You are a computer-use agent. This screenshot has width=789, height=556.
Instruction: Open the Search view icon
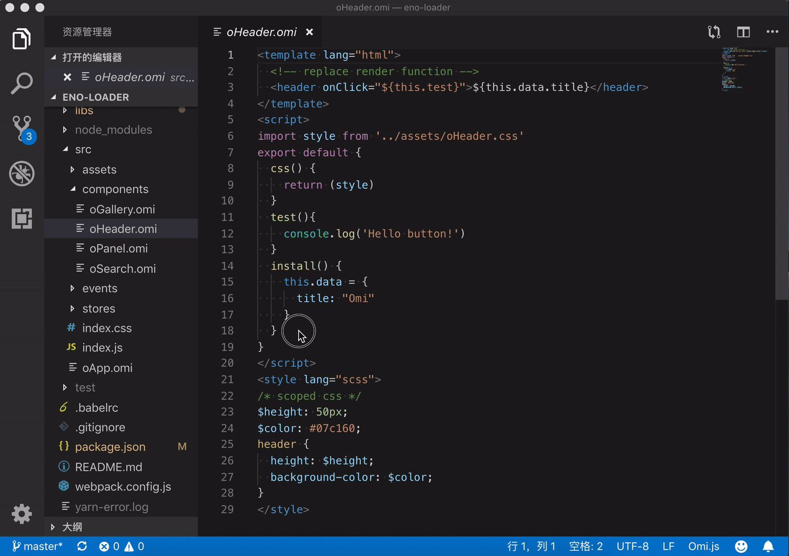tap(22, 83)
